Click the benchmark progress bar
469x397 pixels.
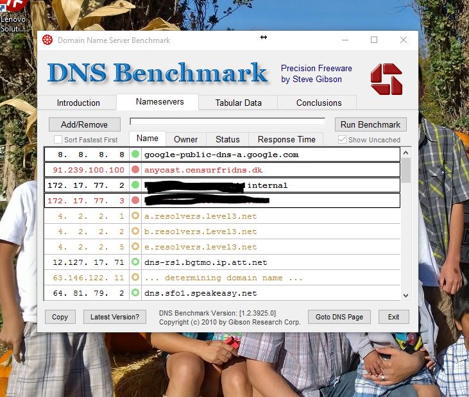tap(227, 121)
